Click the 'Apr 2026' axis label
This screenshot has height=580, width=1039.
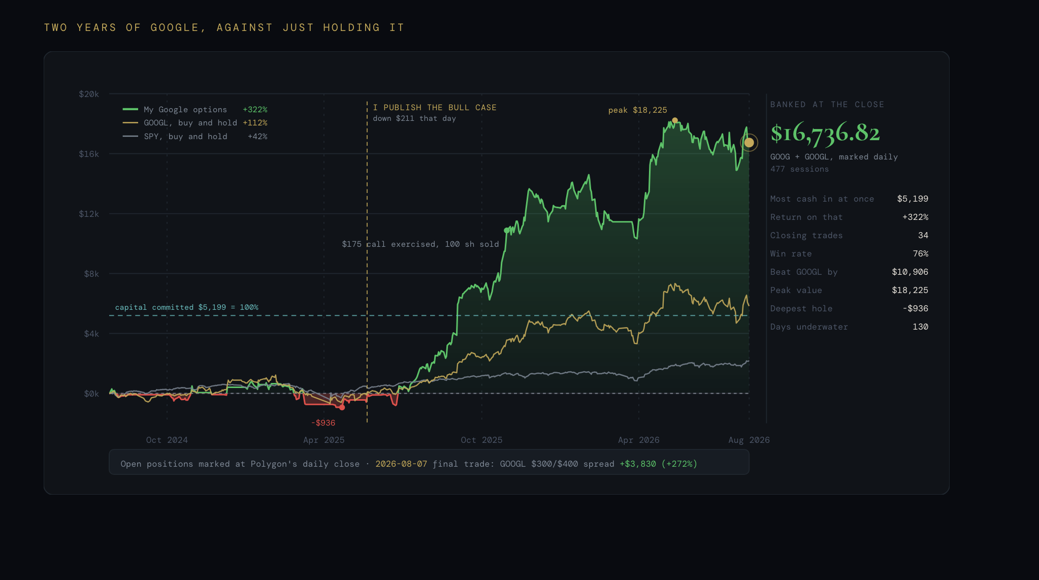(639, 440)
